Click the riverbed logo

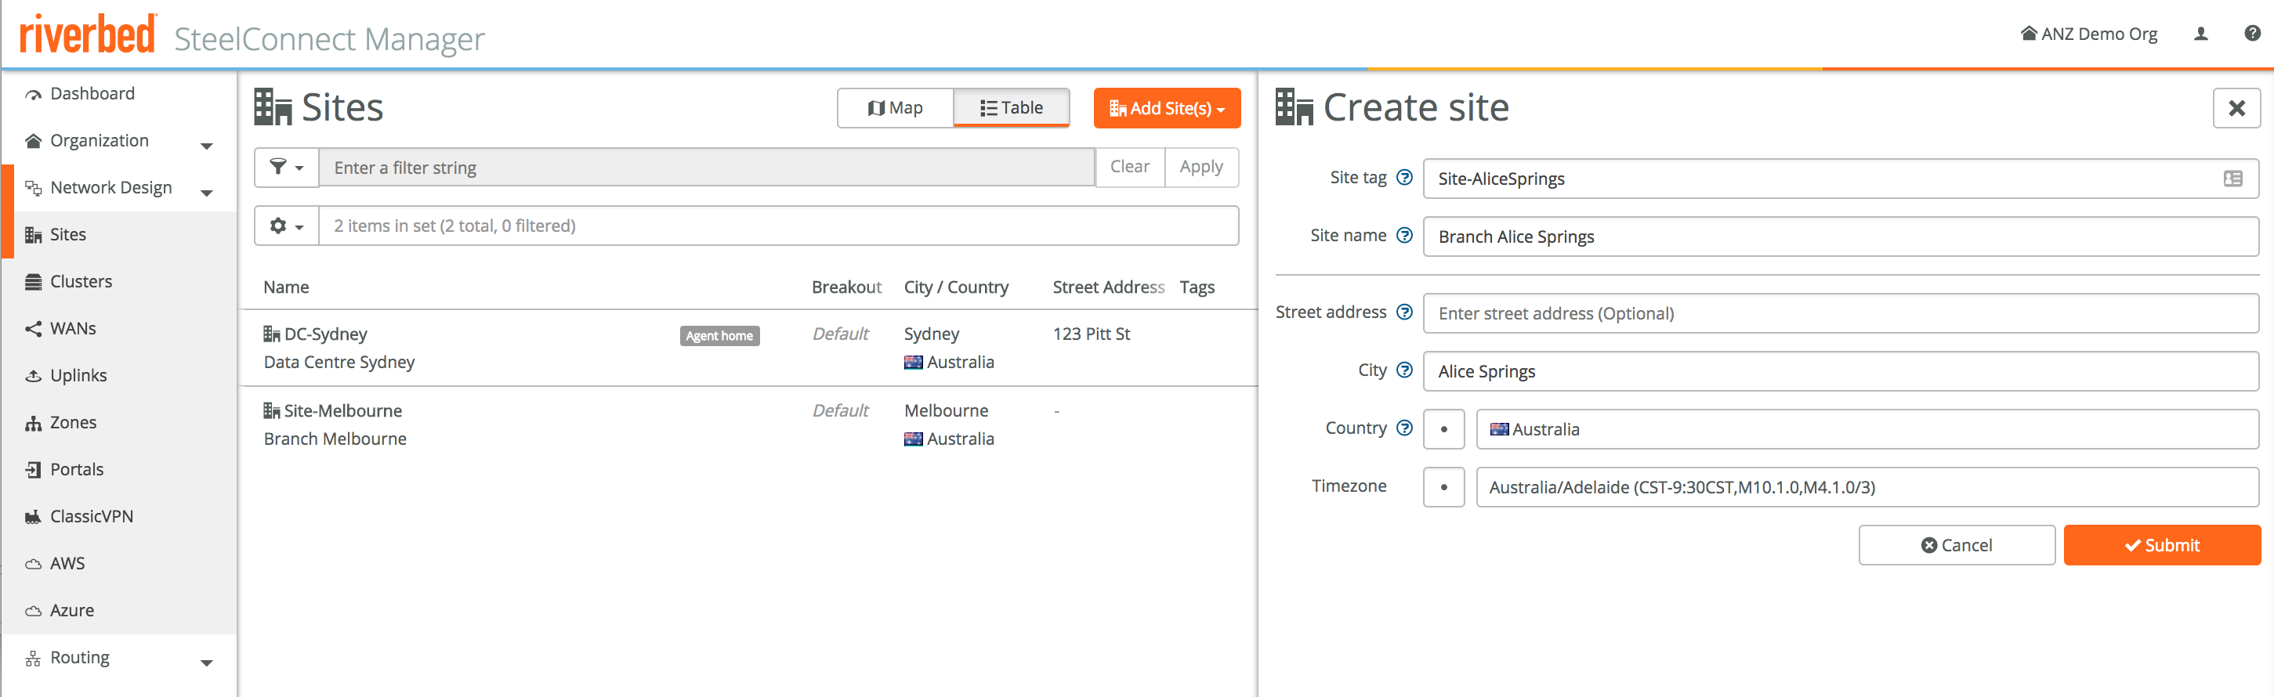[x=88, y=35]
